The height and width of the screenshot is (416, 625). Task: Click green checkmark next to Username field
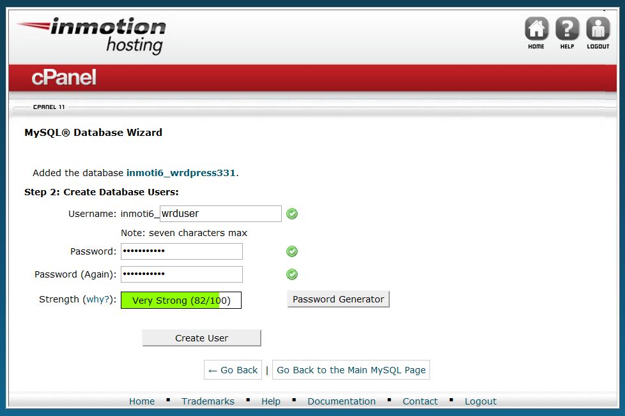[292, 214]
